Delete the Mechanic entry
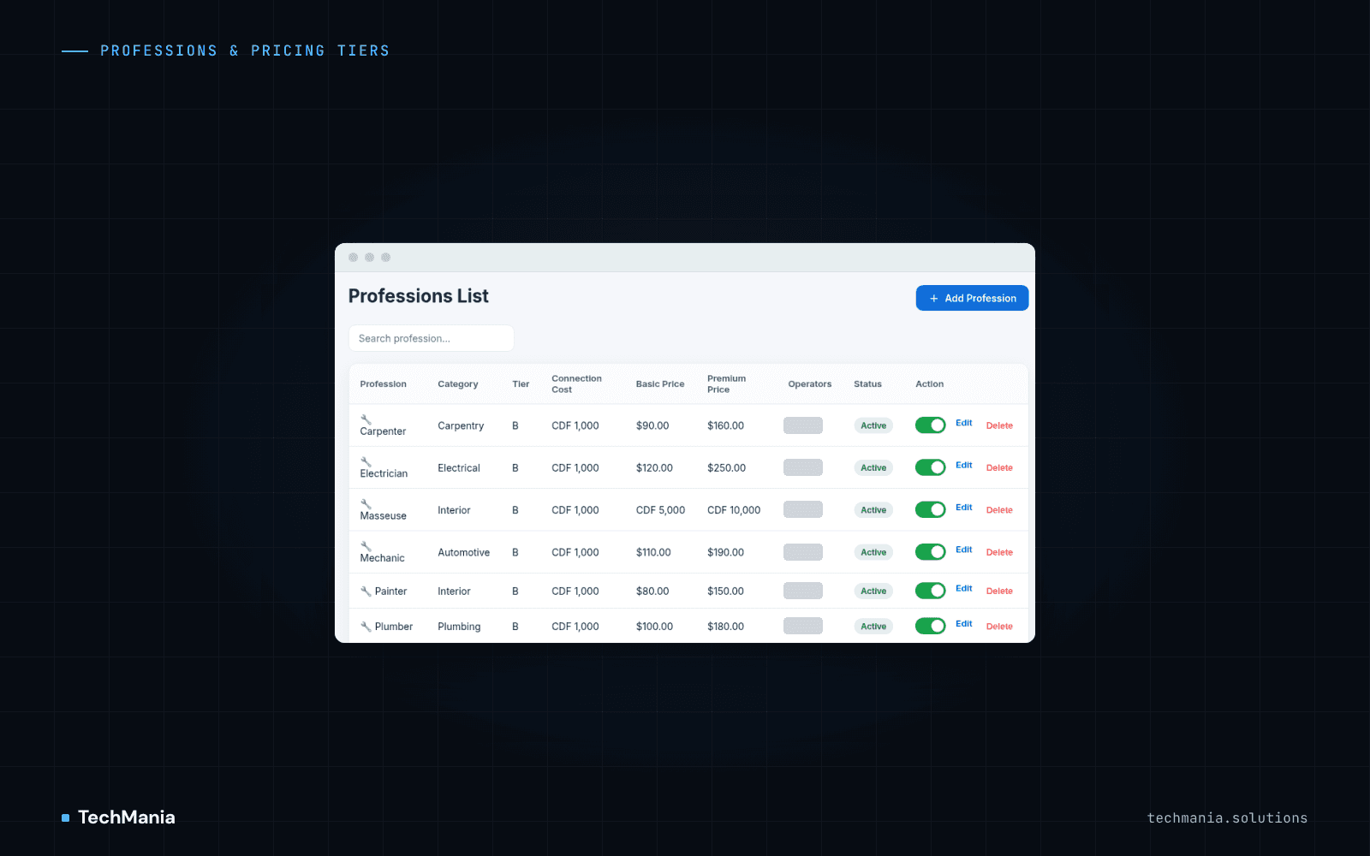 999,552
